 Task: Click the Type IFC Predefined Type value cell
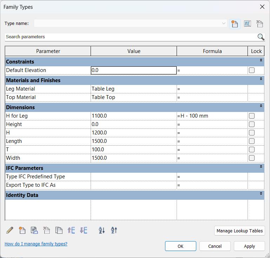[x=134, y=177]
